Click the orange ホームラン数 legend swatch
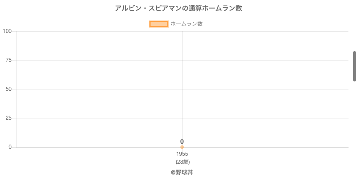The width and height of the screenshot is (357, 178). tap(158, 24)
